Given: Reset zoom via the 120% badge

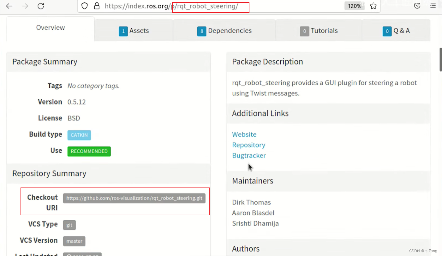Looking at the screenshot, I should (355, 6).
